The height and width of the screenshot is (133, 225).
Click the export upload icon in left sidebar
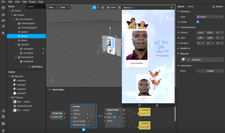click(3, 116)
